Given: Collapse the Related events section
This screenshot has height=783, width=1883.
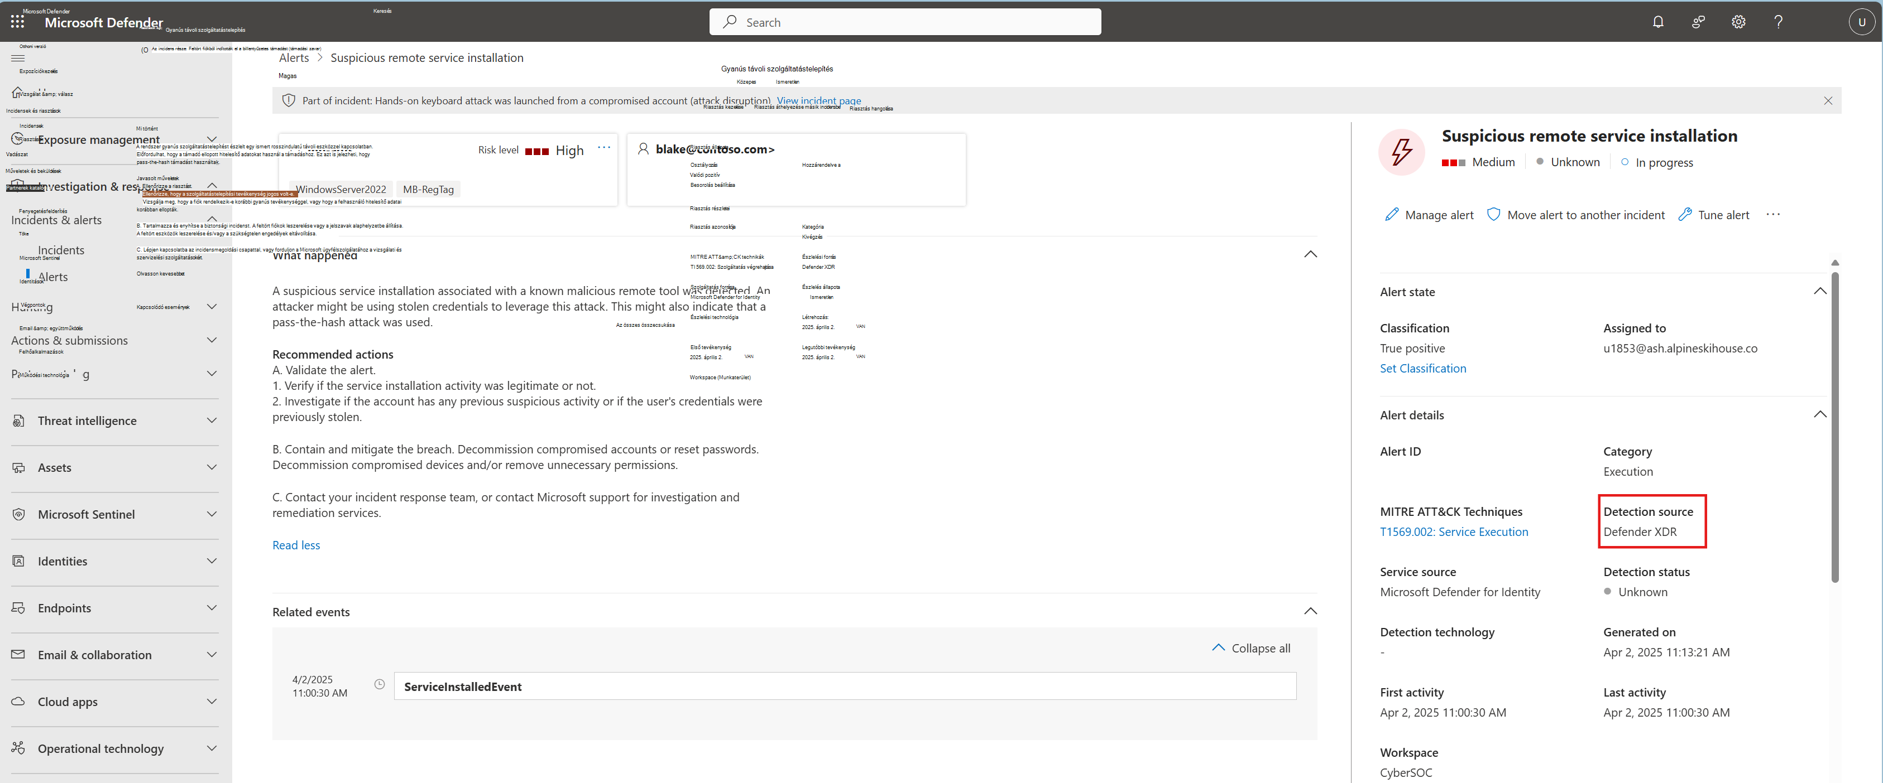Looking at the screenshot, I should tap(1310, 611).
